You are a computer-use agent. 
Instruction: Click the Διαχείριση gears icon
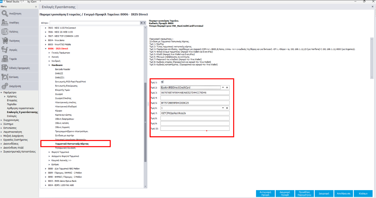[5, 86]
